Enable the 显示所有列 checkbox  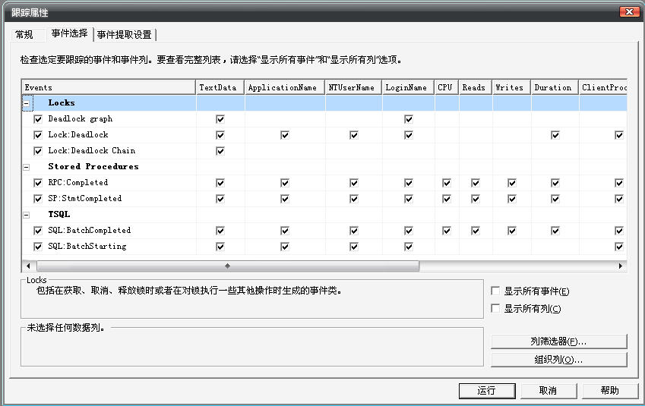(x=495, y=308)
